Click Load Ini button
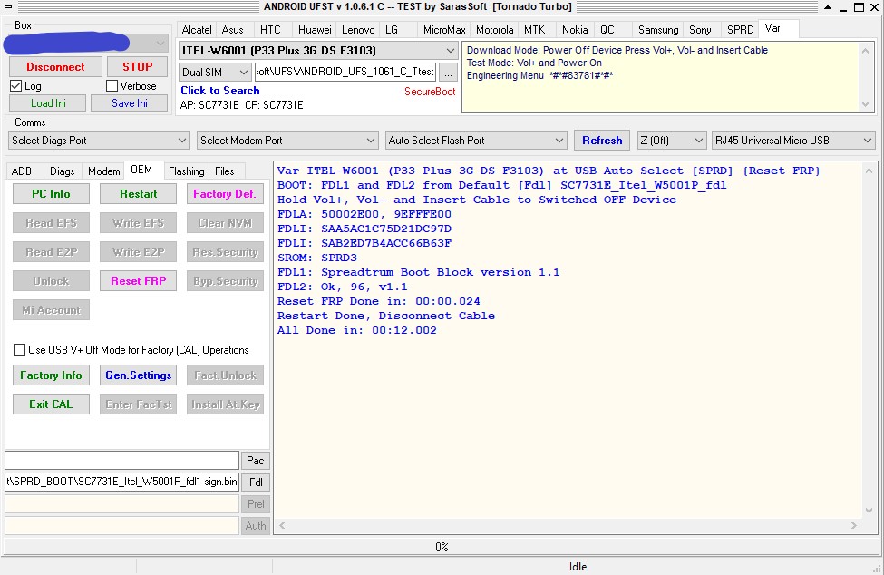 48,103
